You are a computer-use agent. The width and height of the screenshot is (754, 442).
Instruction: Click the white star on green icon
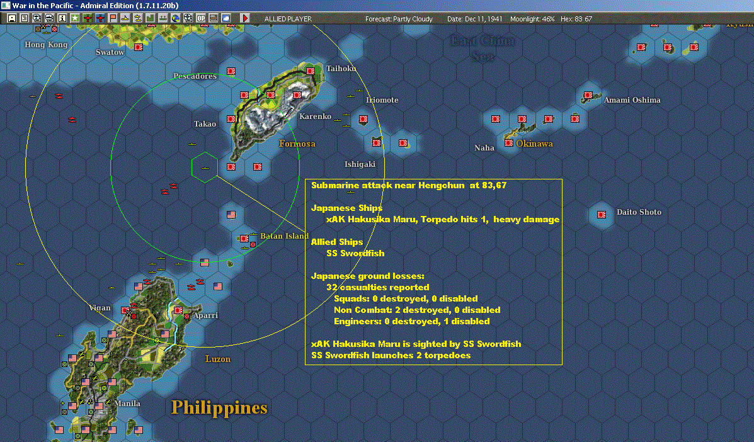pos(74,18)
